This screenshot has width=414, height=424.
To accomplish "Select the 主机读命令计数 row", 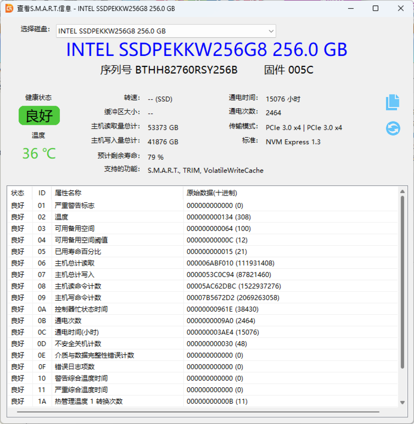I will pyautogui.click(x=202, y=286).
